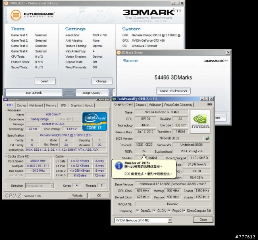Image resolution: width=258 pixels, height=240 pixels.
Task: Click the ROPs value 24
Action: click(144, 151)
